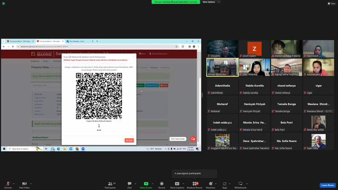
Task: Select the Fajar Sidiq participant tile
Action: [x=318, y=141]
